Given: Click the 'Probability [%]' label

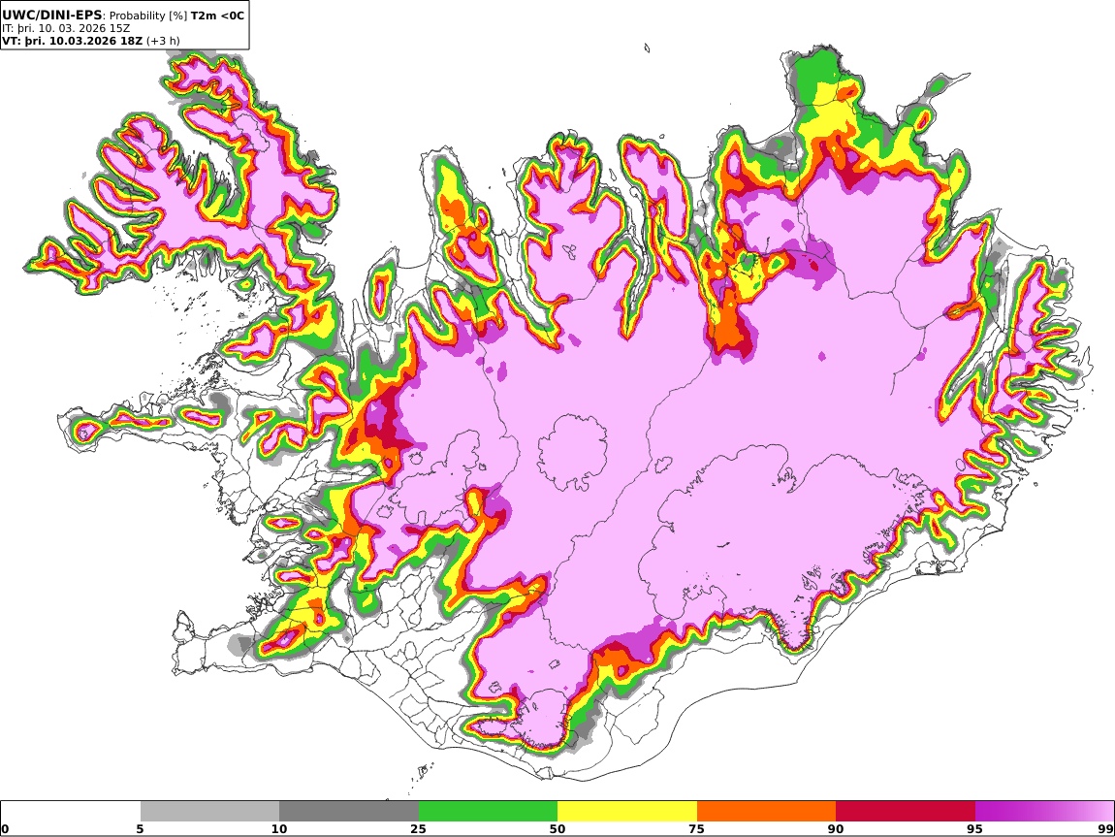Looking at the screenshot, I should pyautogui.click(x=148, y=16).
